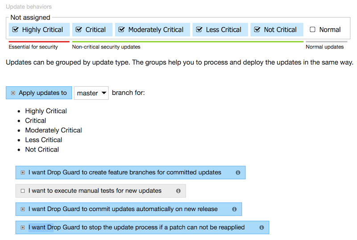Enable the Normal updates checkbox

pos(312,30)
